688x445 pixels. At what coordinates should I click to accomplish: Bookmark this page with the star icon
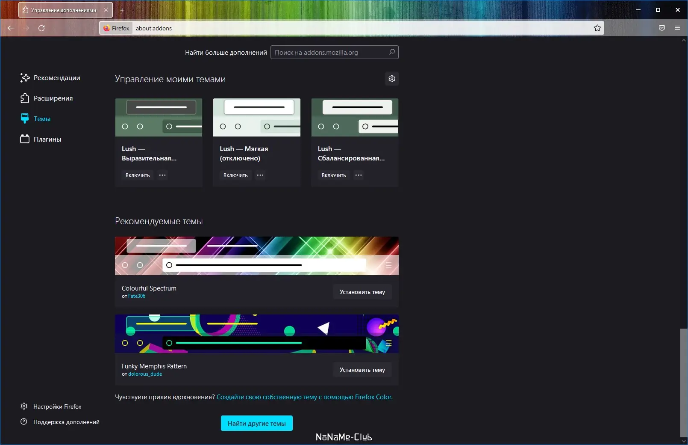point(597,28)
